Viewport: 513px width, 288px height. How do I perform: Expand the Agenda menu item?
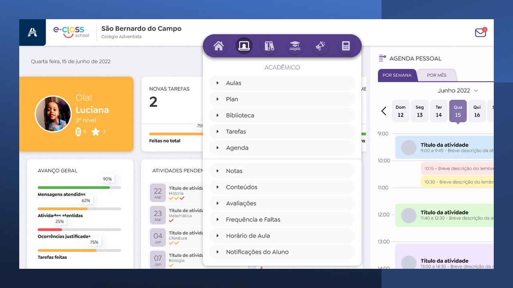pos(282,148)
